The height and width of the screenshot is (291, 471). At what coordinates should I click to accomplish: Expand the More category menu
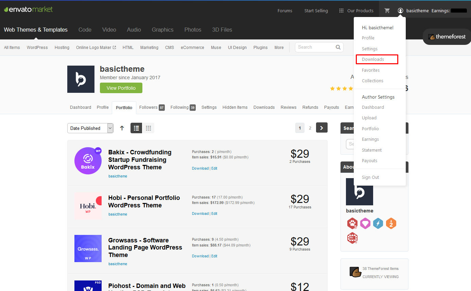(x=279, y=48)
